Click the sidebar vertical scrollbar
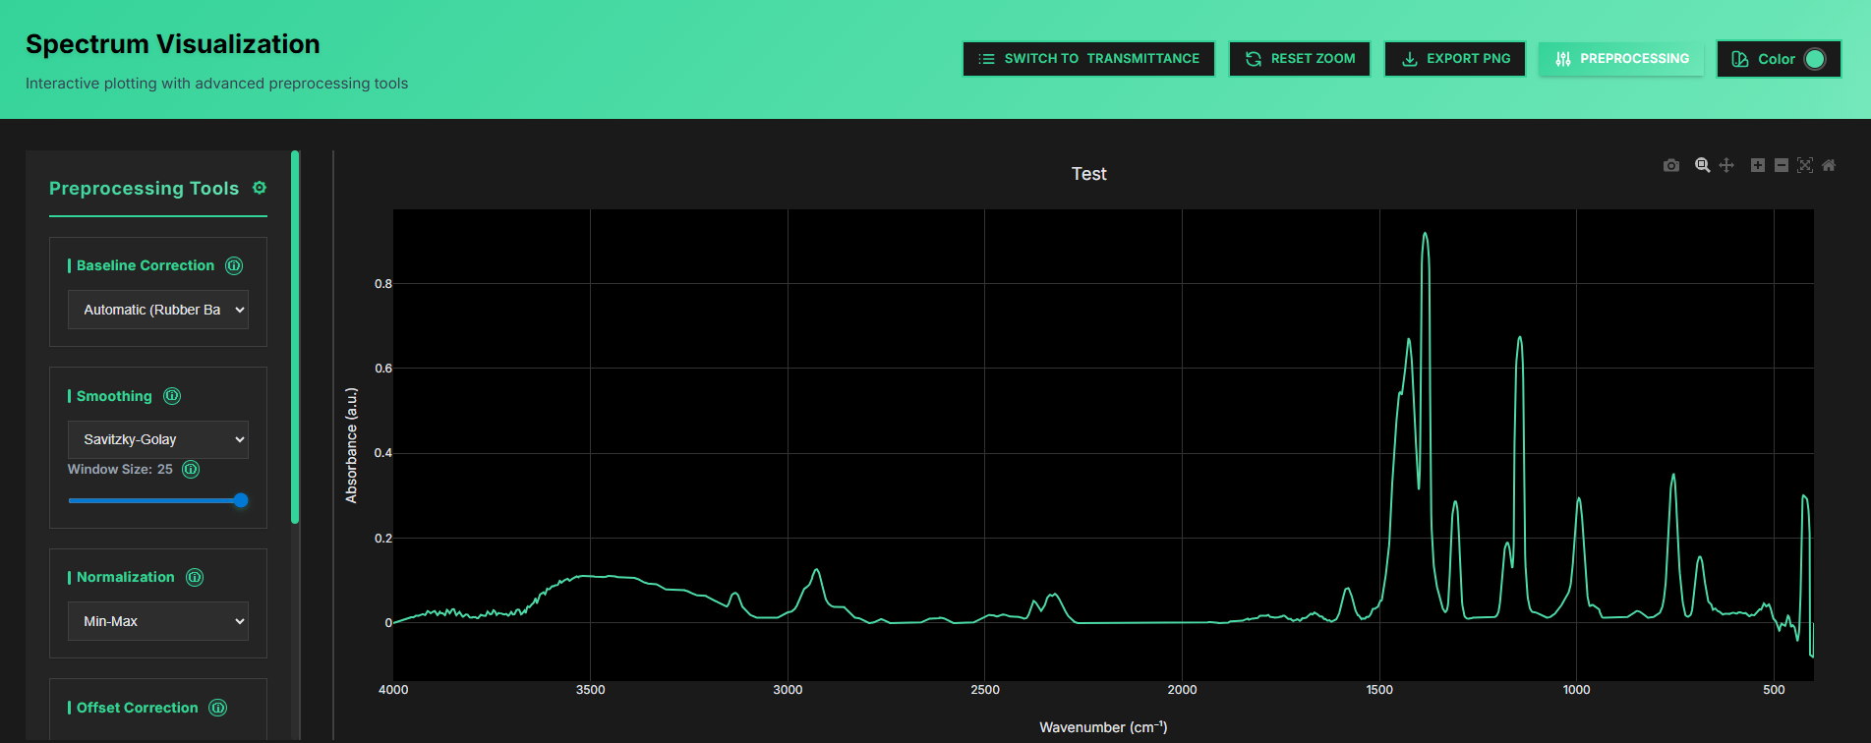1871x743 pixels. point(295,337)
